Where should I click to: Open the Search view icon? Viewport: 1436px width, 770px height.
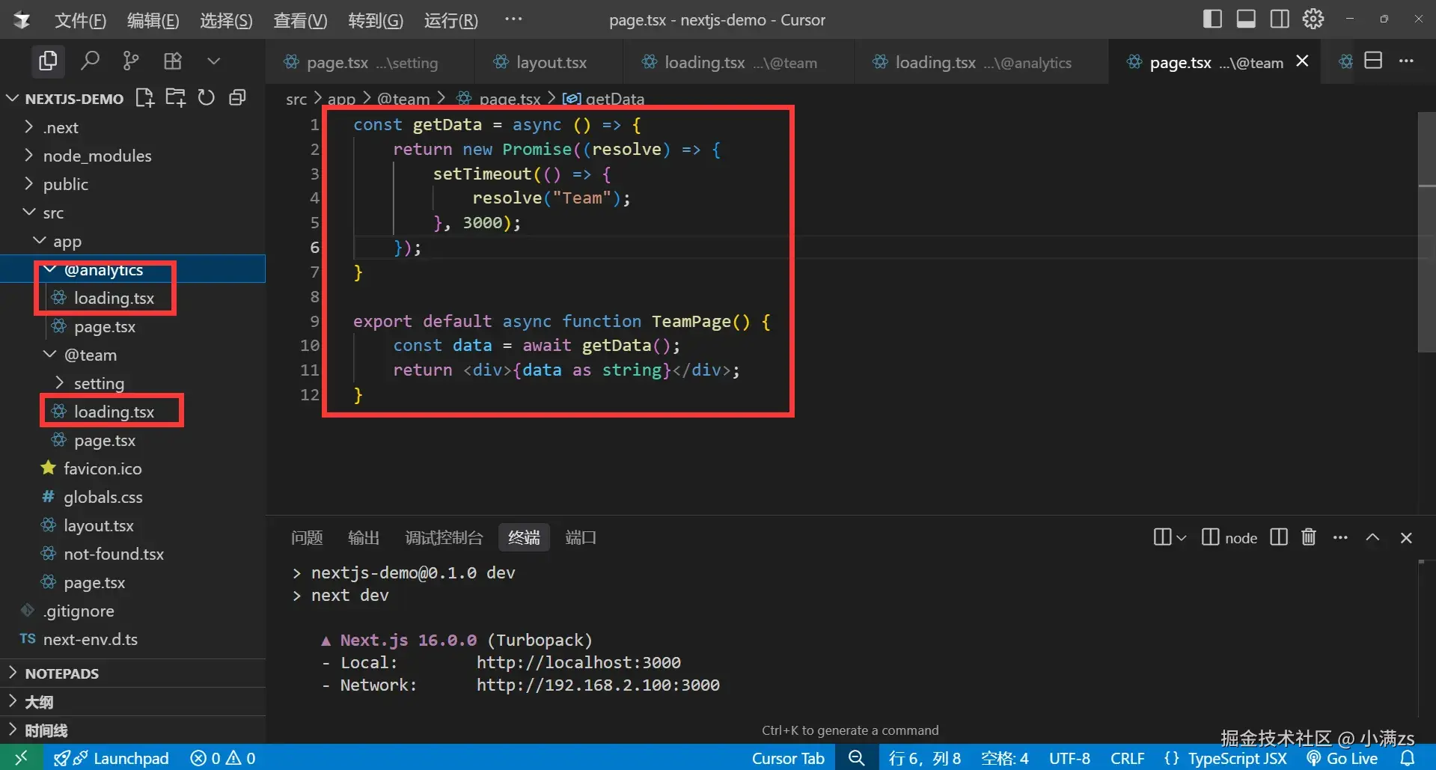coord(90,61)
